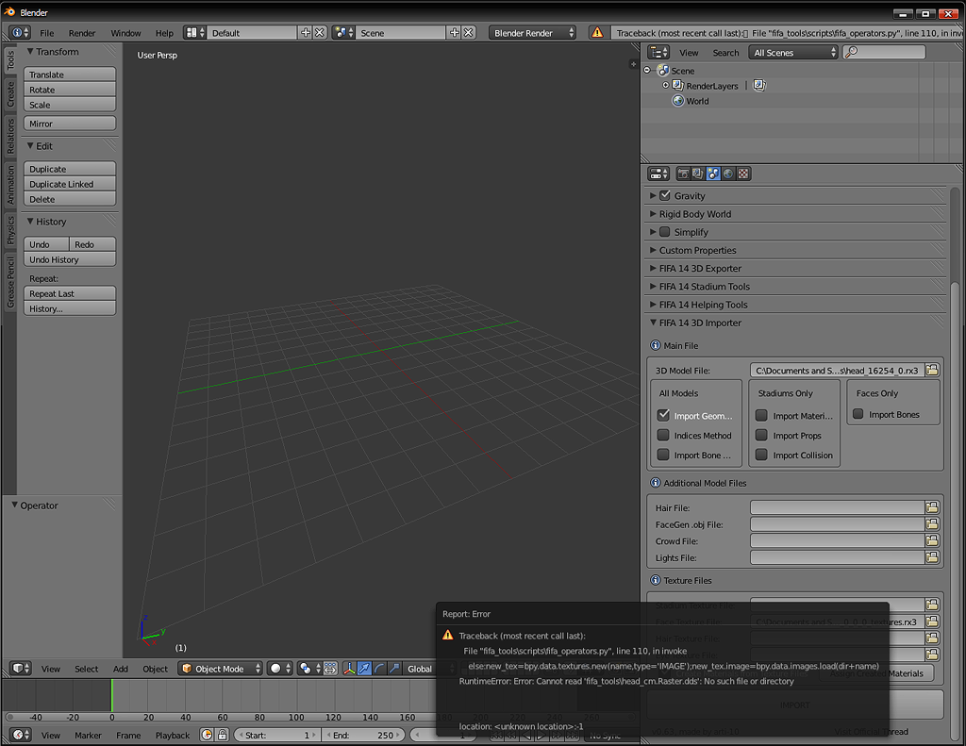Switch to the World properties globe icon
The width and height of the screenshot is (966, 746).
pos(728,174)
